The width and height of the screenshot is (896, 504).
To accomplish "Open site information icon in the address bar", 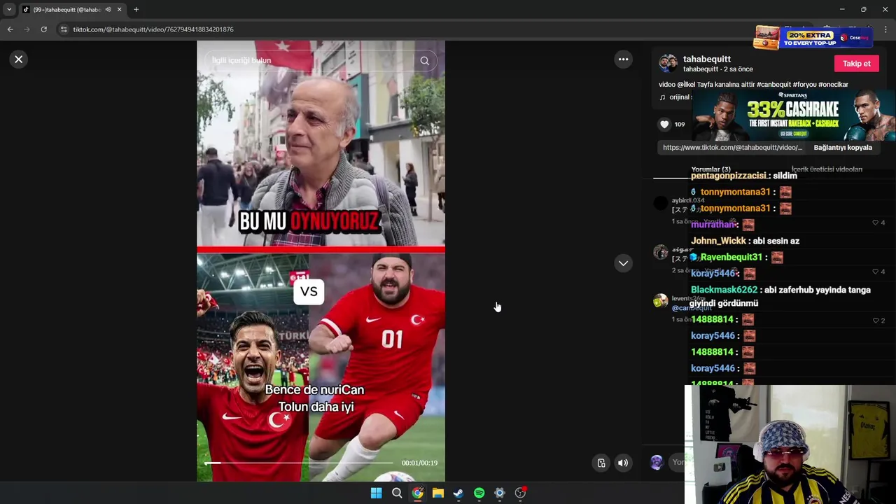I will click(64, 29).
